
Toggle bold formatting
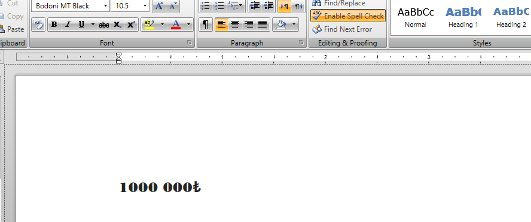(54, 25)
